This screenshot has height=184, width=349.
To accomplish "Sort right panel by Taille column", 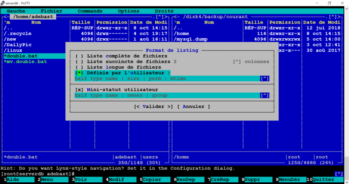I will 254,22.
